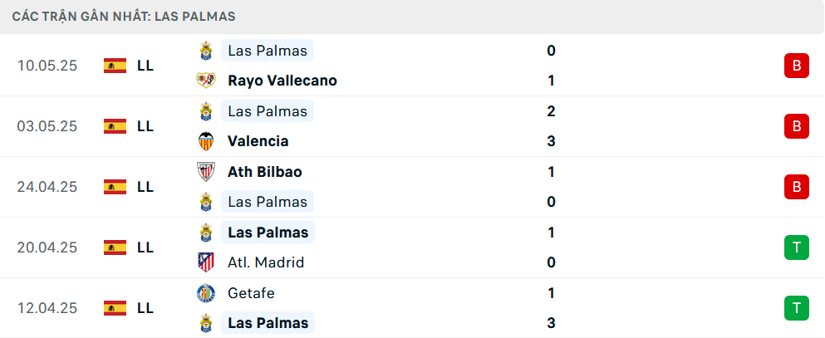Open the Ath Bilbao team link
Screen dimensions: 825x338
[x=264, y=172]
